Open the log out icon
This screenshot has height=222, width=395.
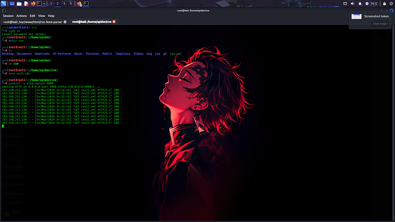[x=392, y=3]
